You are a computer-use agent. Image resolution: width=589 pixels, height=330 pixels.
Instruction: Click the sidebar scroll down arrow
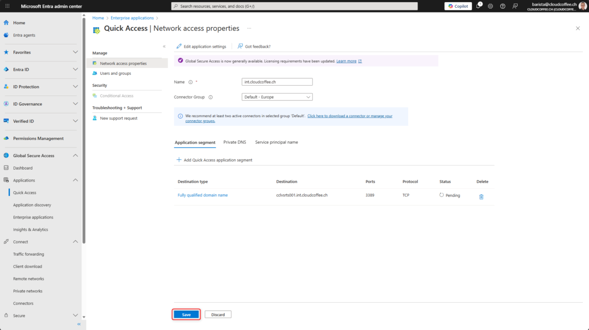[84, 317]
